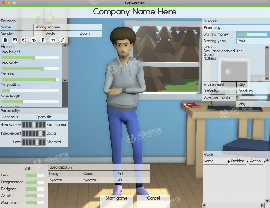Click the Personality section label
Image resolution: width=270 pixels, height=208 pixels.
(10, 111)
